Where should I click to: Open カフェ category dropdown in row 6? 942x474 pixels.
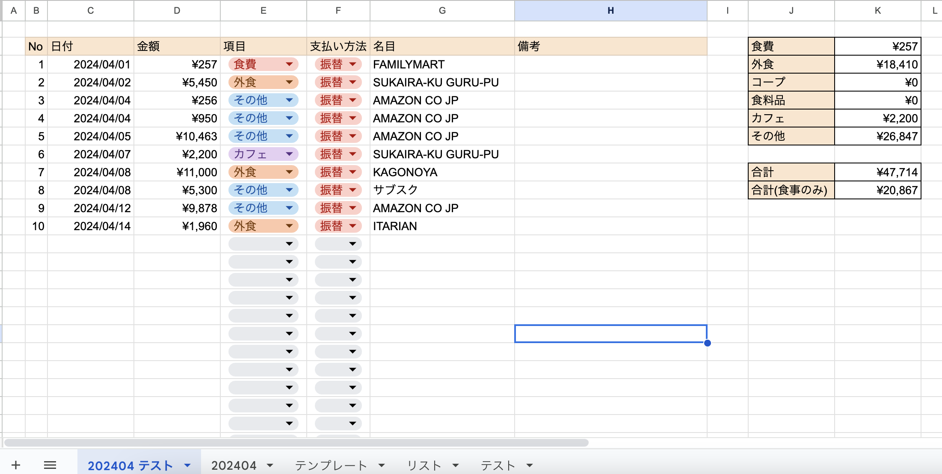(289, 154)
